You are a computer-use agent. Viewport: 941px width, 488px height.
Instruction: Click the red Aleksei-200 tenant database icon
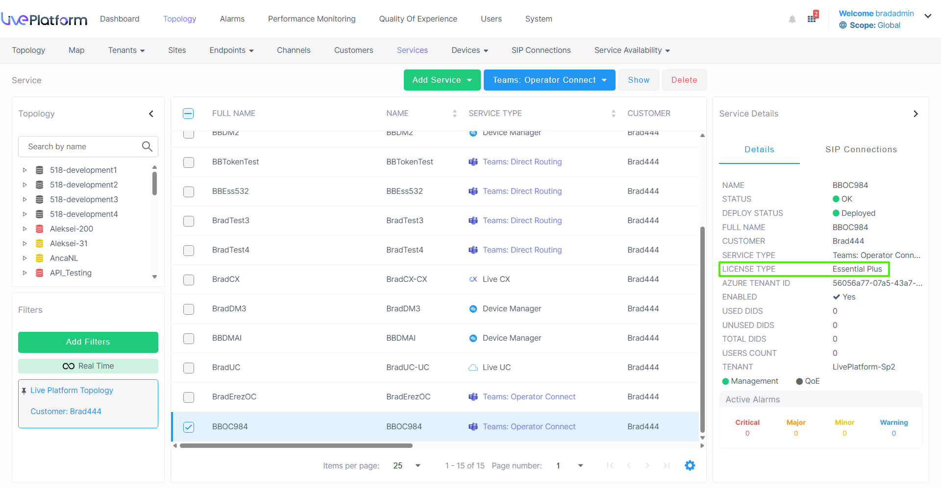point(40,229)
